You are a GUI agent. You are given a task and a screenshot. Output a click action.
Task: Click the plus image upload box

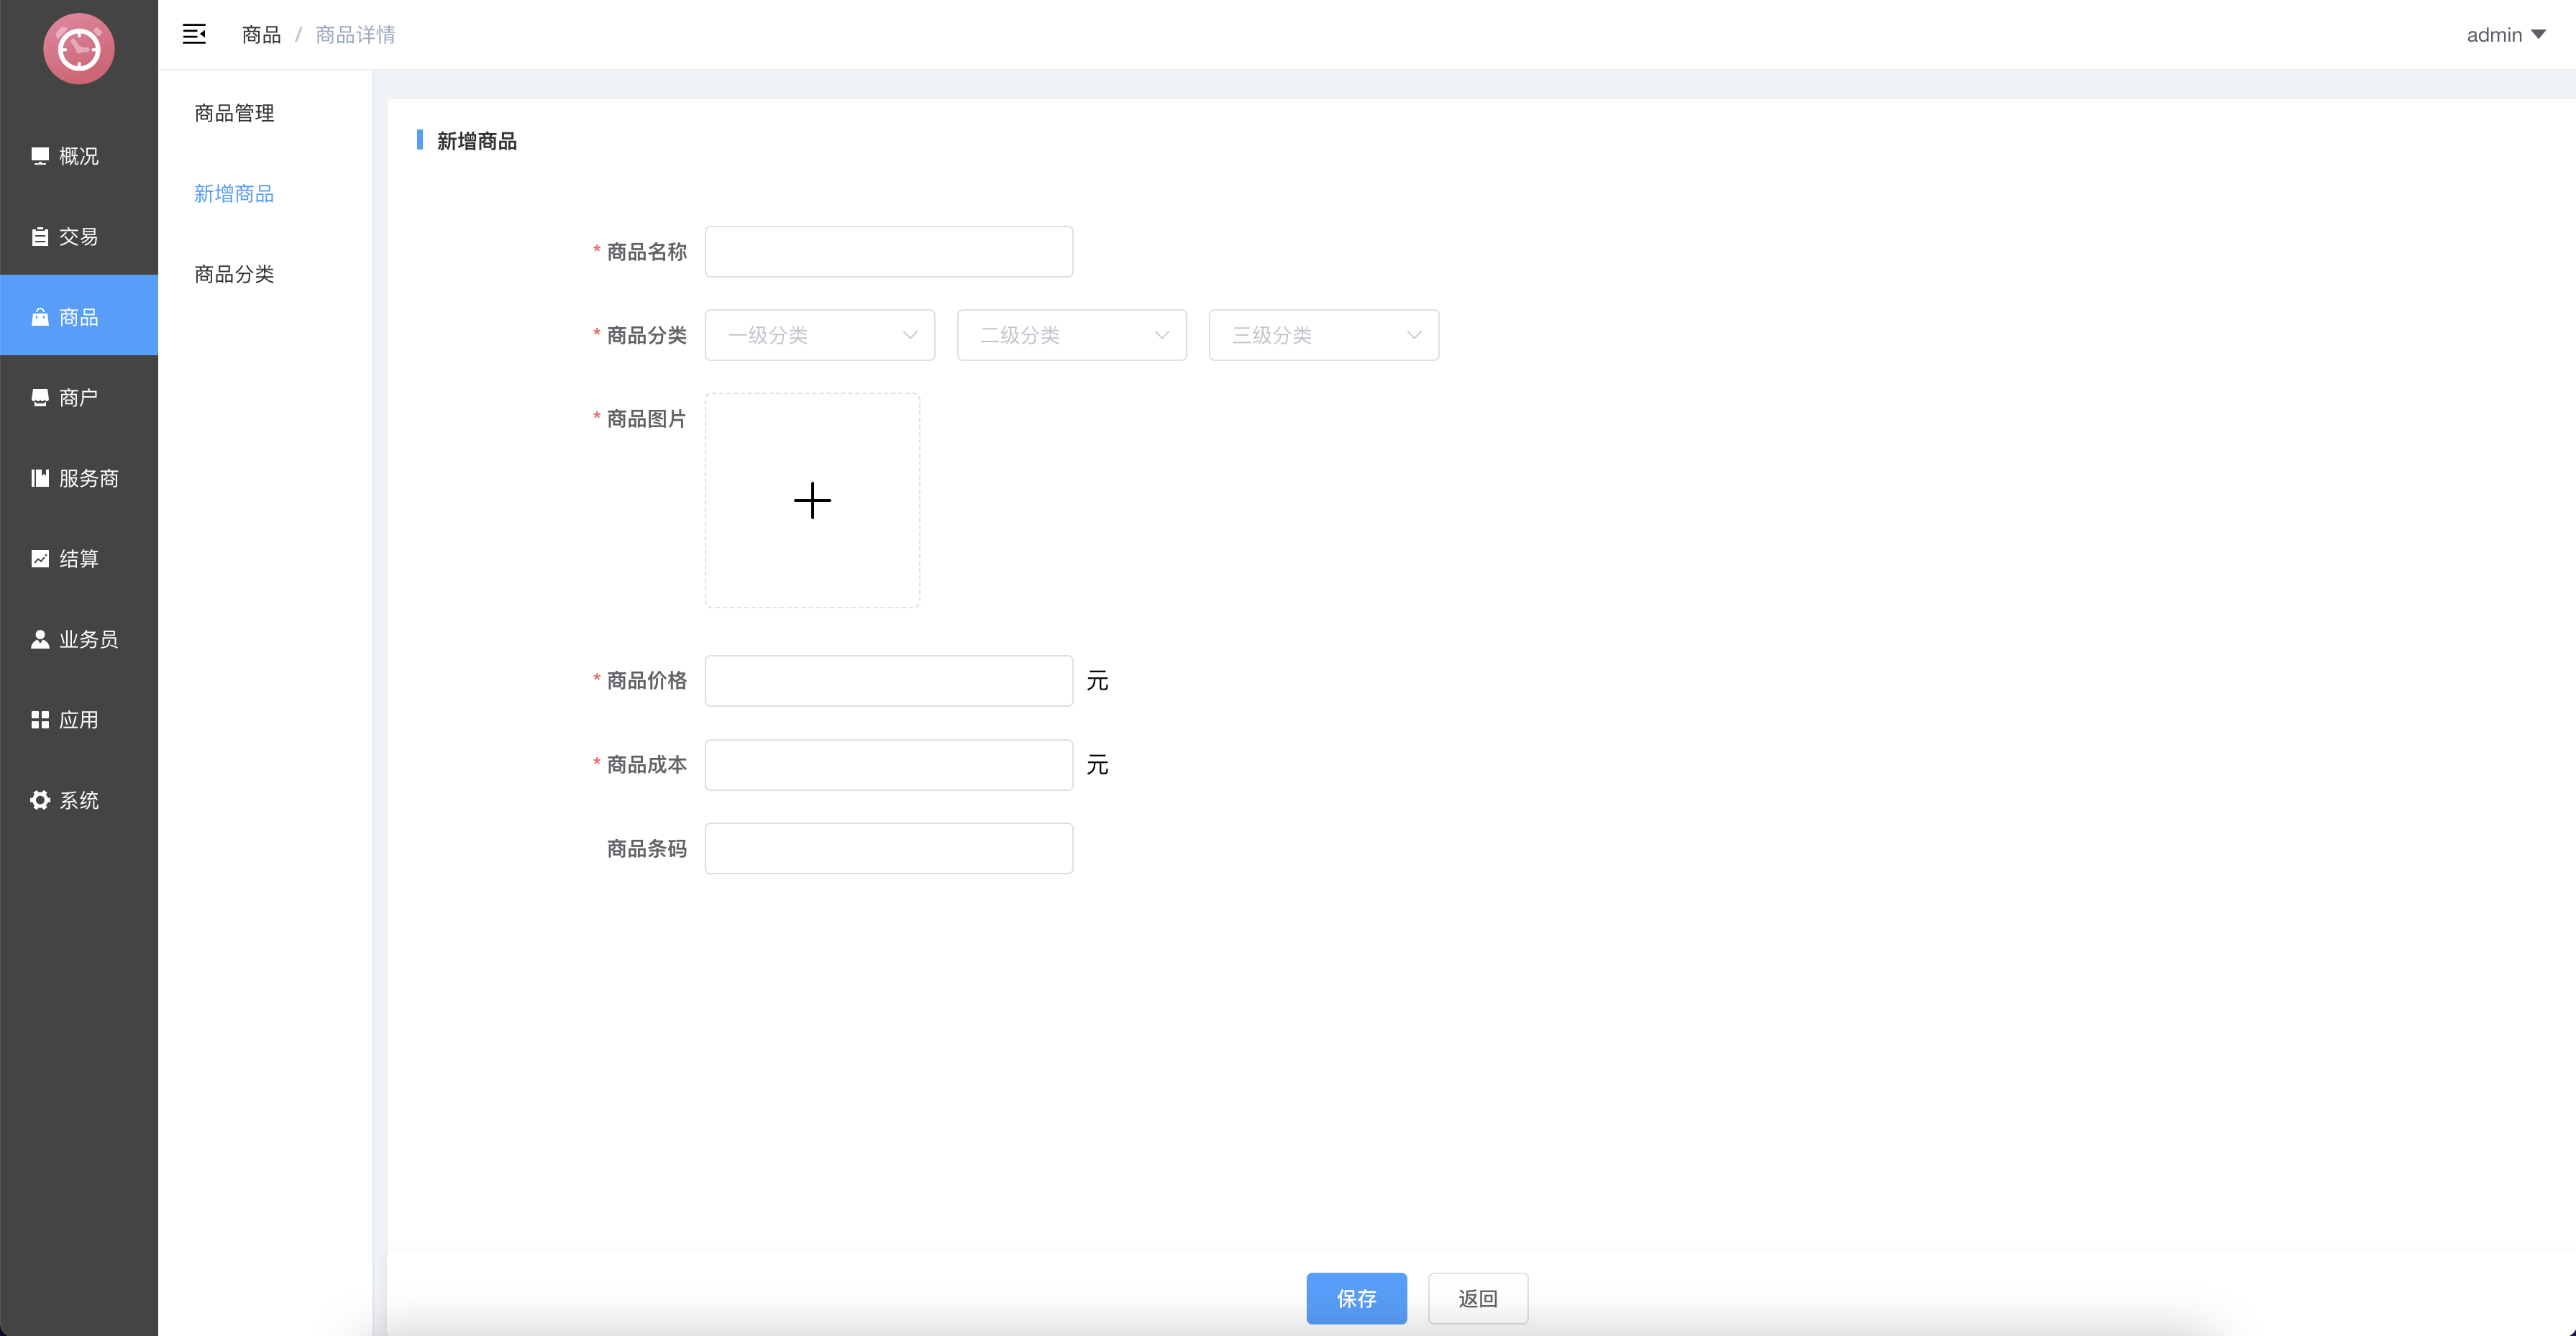coord(812,500)
